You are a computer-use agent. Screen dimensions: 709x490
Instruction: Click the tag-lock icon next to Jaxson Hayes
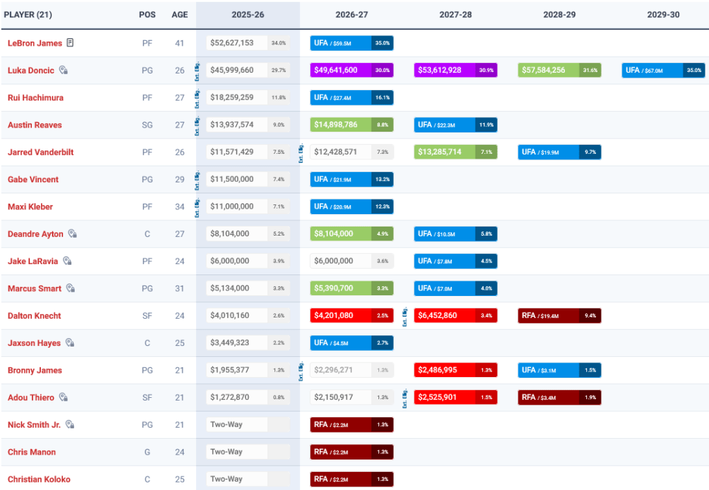(x=69, y=343)
